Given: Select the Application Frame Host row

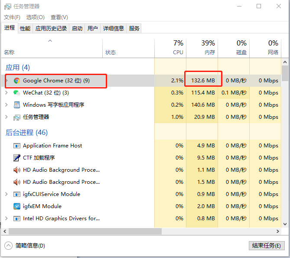Looking at the screenshot, I should coord(141,146).
